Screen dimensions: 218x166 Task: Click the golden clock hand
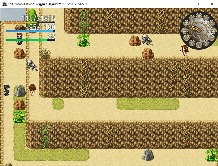click(194, 28)
